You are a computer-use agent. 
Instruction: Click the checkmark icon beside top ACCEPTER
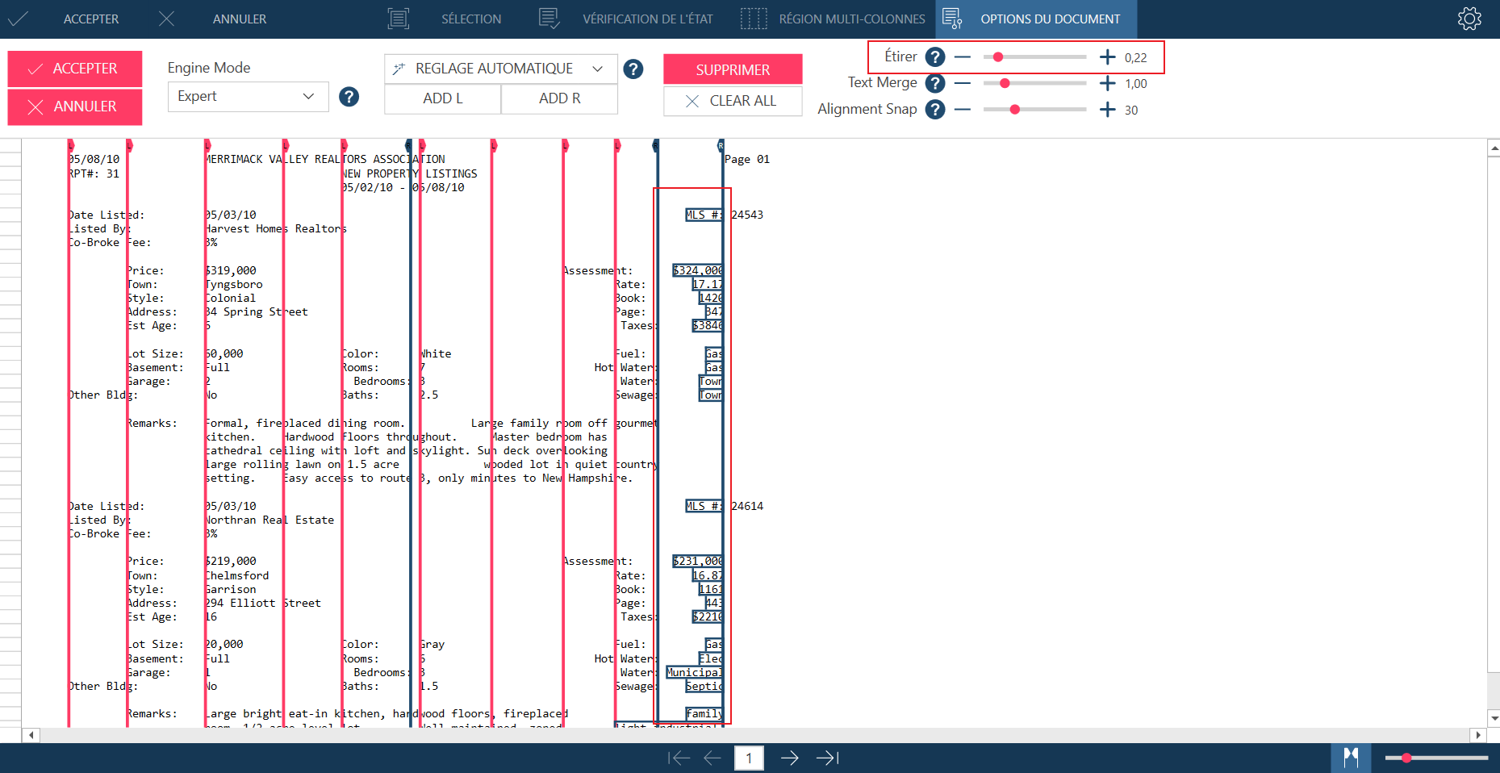click(18, 19)
